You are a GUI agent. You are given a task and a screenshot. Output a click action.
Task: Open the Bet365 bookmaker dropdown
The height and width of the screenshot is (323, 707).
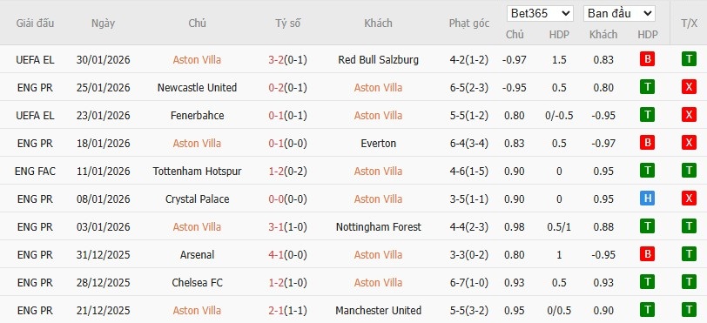tap(540, 14)
